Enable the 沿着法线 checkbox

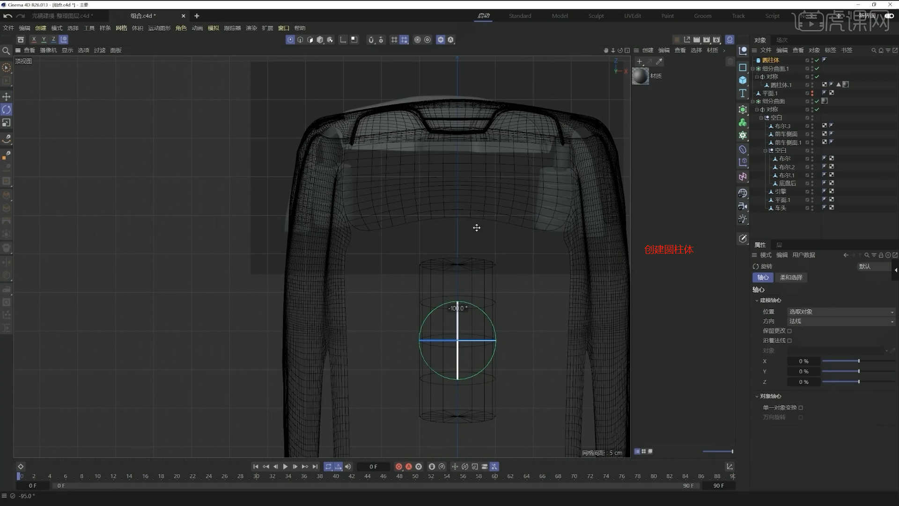tap(789, 341)
